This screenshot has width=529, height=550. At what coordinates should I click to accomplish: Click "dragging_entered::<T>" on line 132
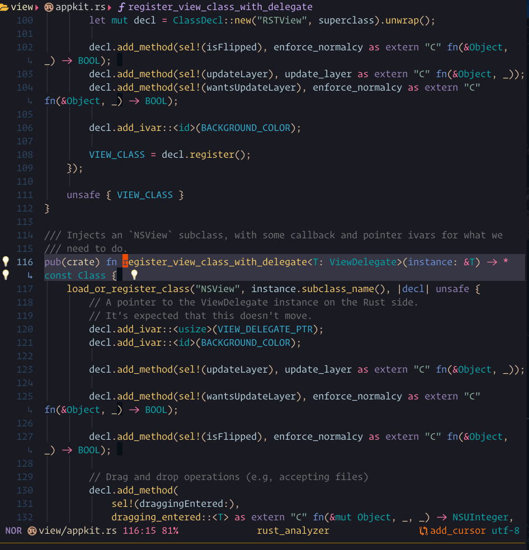pyautogui.click(x=170, y=518)
